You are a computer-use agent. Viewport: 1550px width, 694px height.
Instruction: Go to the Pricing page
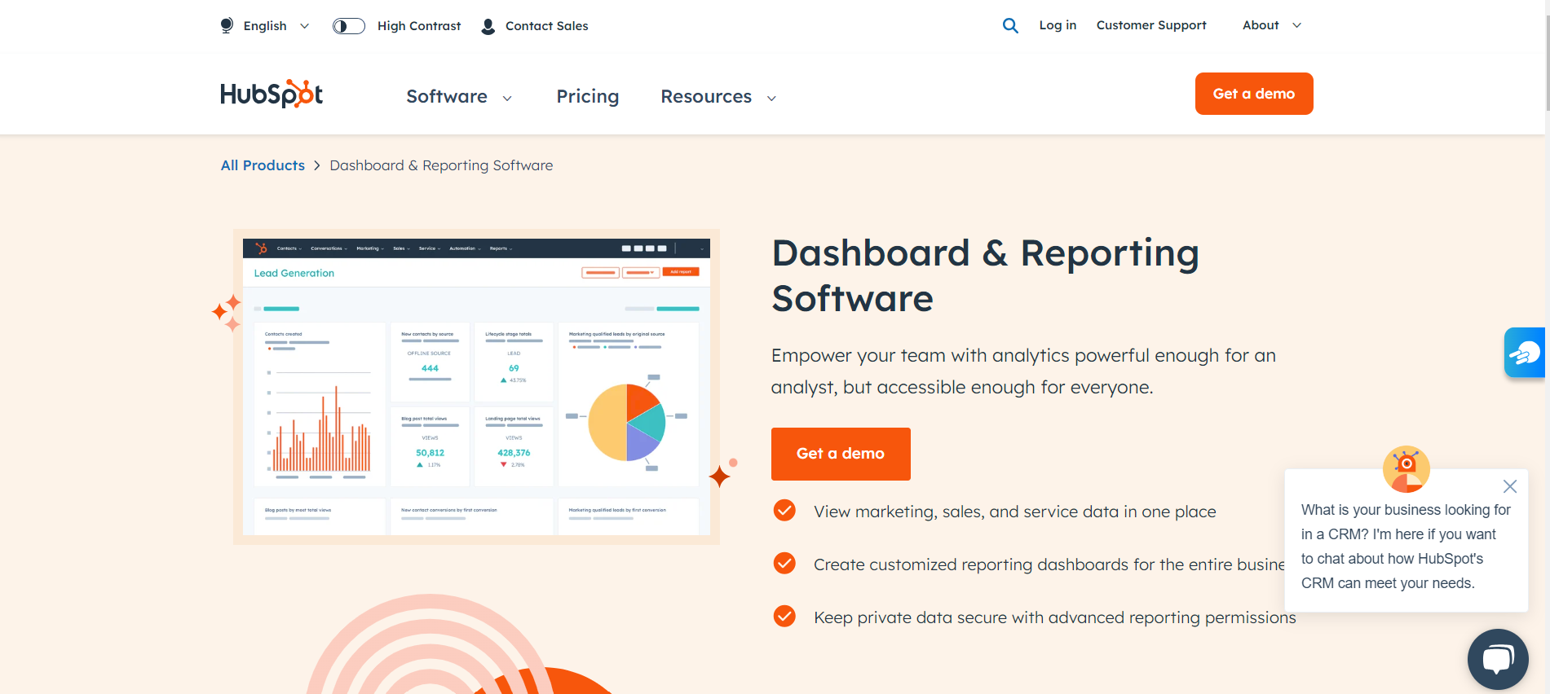coord(587,97)
